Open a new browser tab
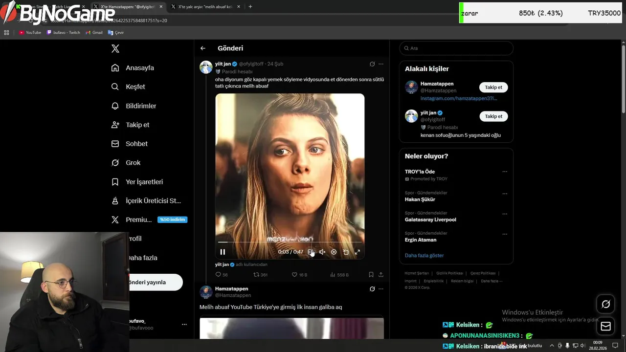Image resolution: width=626 pixels, height=352 pixels. (x=250, y=7)
